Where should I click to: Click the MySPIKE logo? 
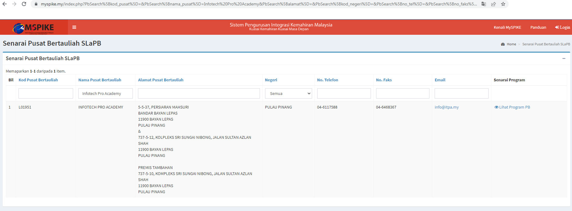33,28
